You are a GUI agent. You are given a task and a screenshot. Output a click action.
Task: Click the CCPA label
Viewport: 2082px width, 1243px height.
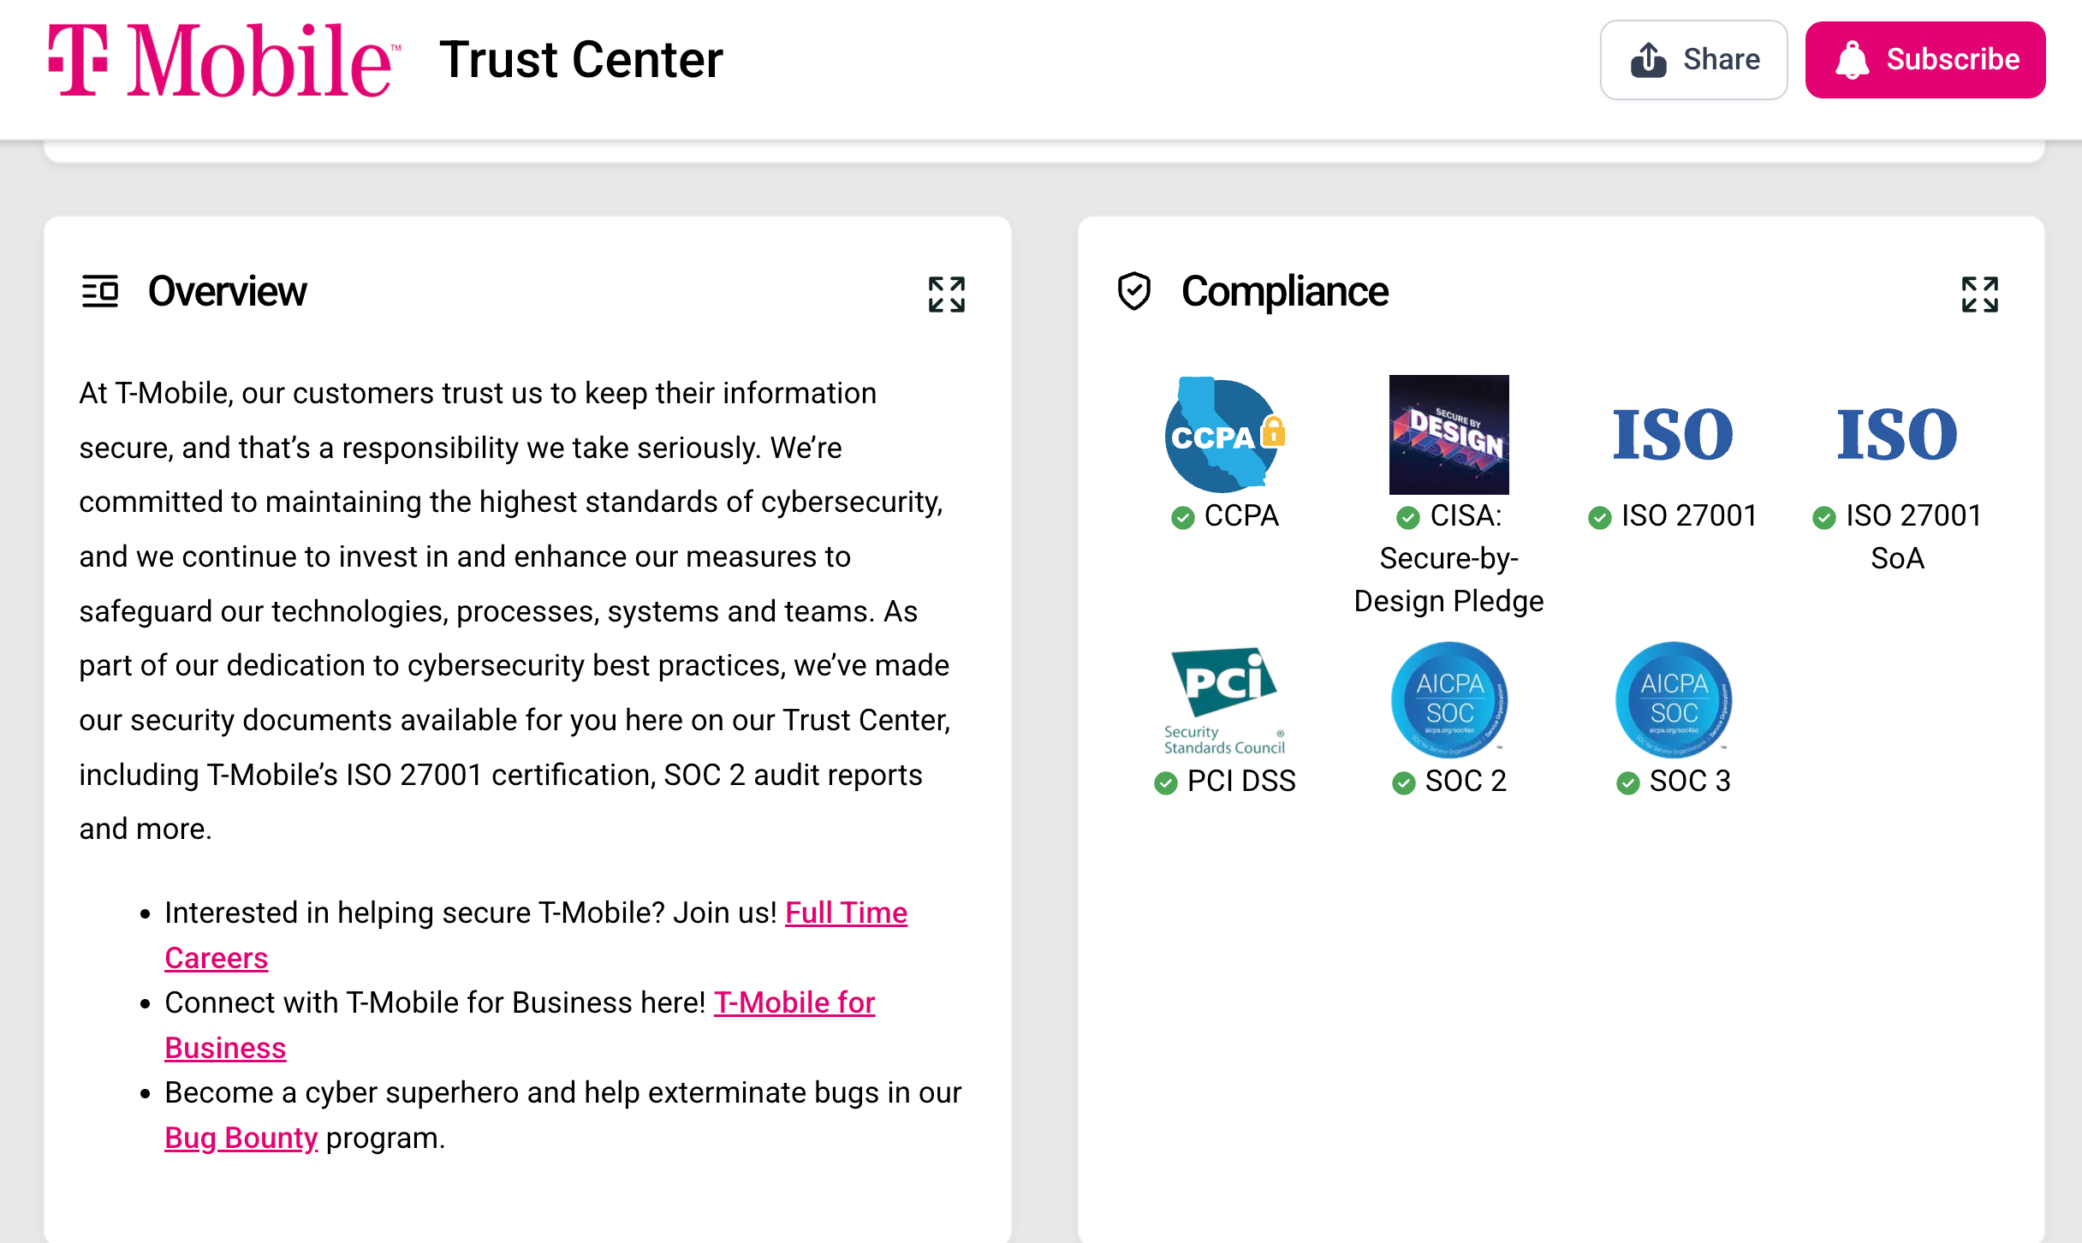point(1241,515)
